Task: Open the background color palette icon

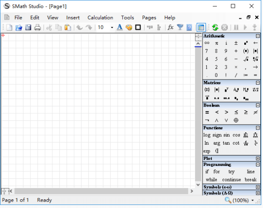Action: coord(129,27)
